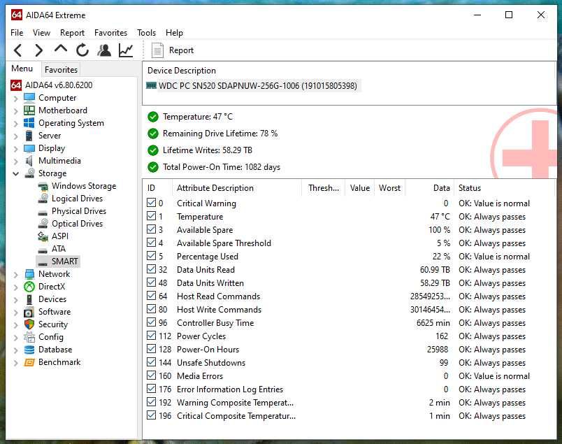Click the Refresh toolbar icon
The image size is (562, 444).
pyautogui.click(x=82, y=50)
